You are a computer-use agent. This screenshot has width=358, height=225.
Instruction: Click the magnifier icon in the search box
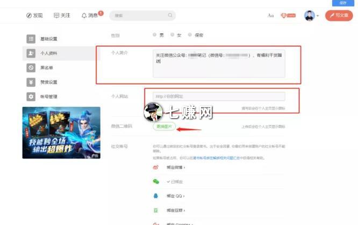coord(170,15)
